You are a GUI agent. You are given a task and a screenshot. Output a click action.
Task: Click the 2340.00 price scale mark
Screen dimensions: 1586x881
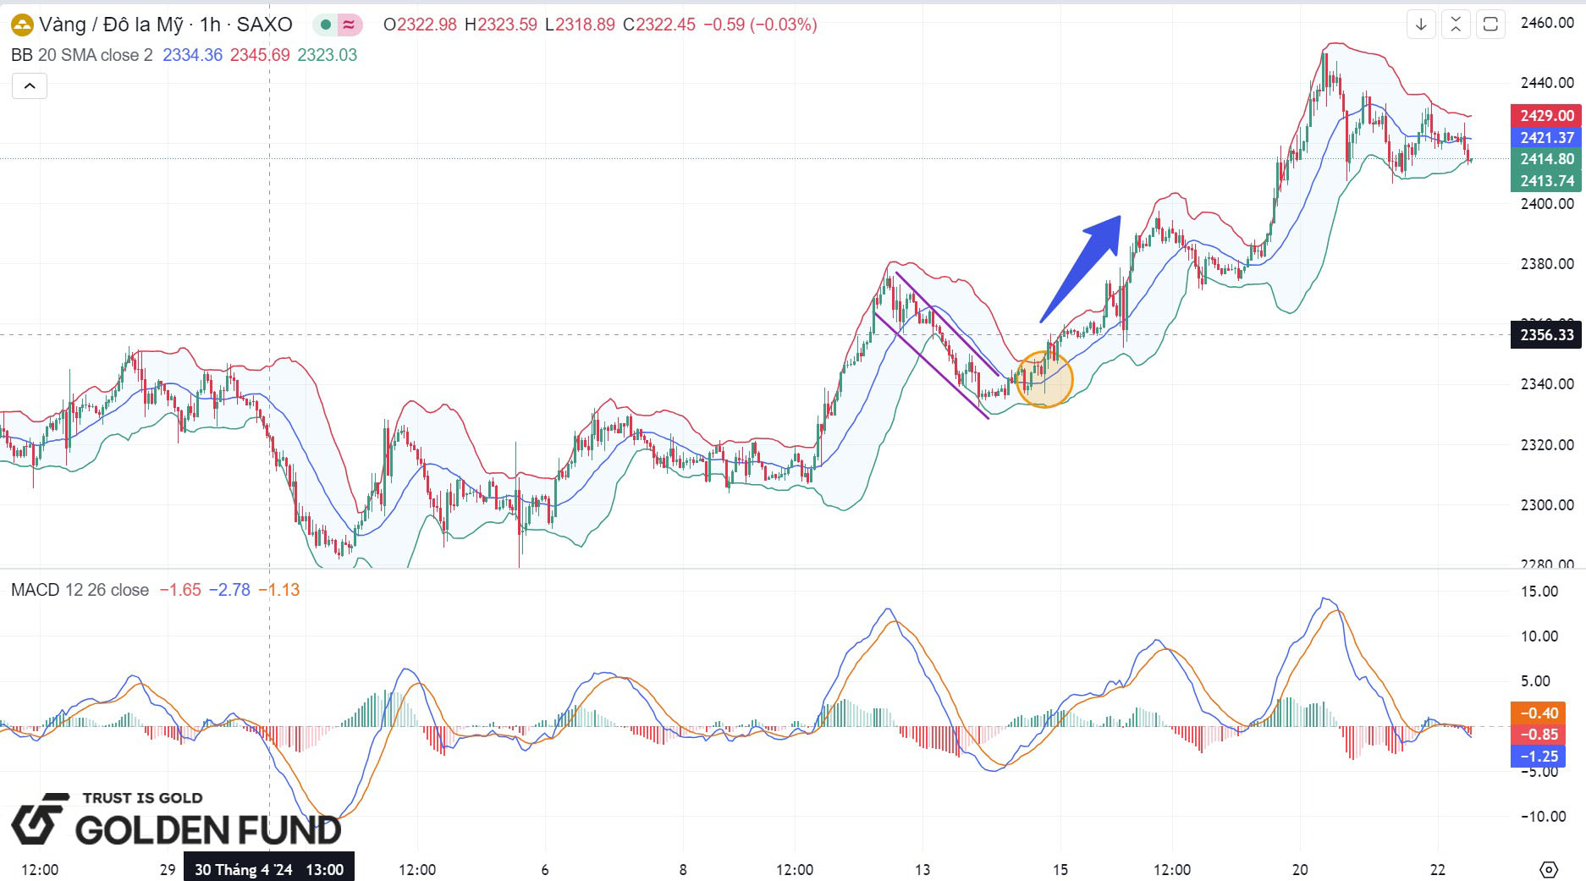tap(1547, 384)
